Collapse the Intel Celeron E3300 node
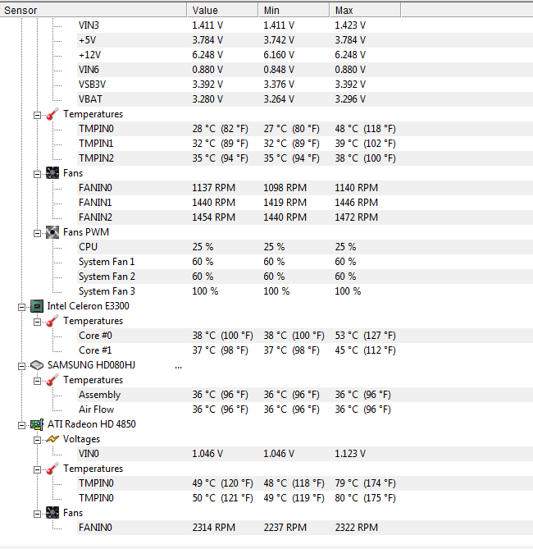Screen dimensions: 533x549 (x=21, y=307)
